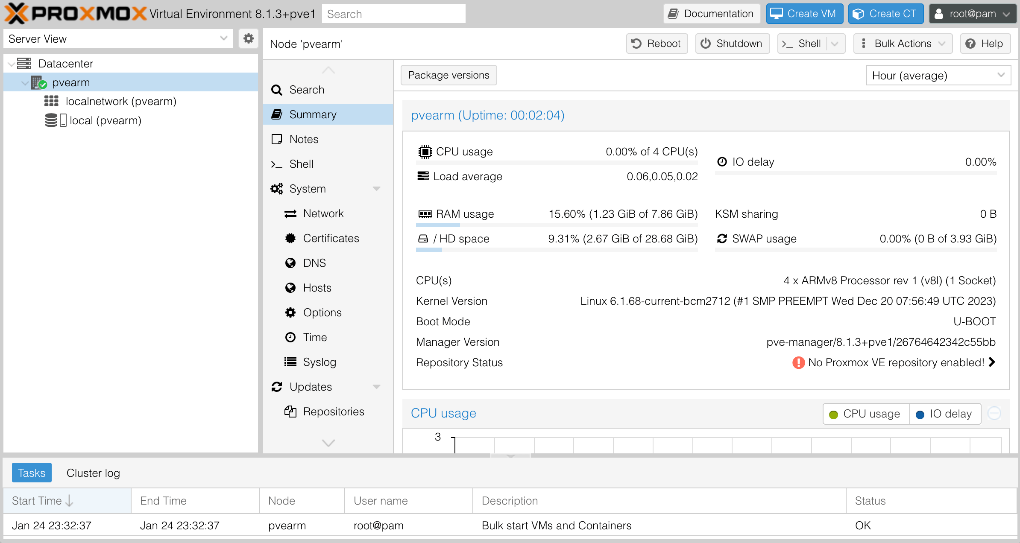Screen dimensions: 1020x543
Task: Click the Help button
Action: click(x=985, y=44)
